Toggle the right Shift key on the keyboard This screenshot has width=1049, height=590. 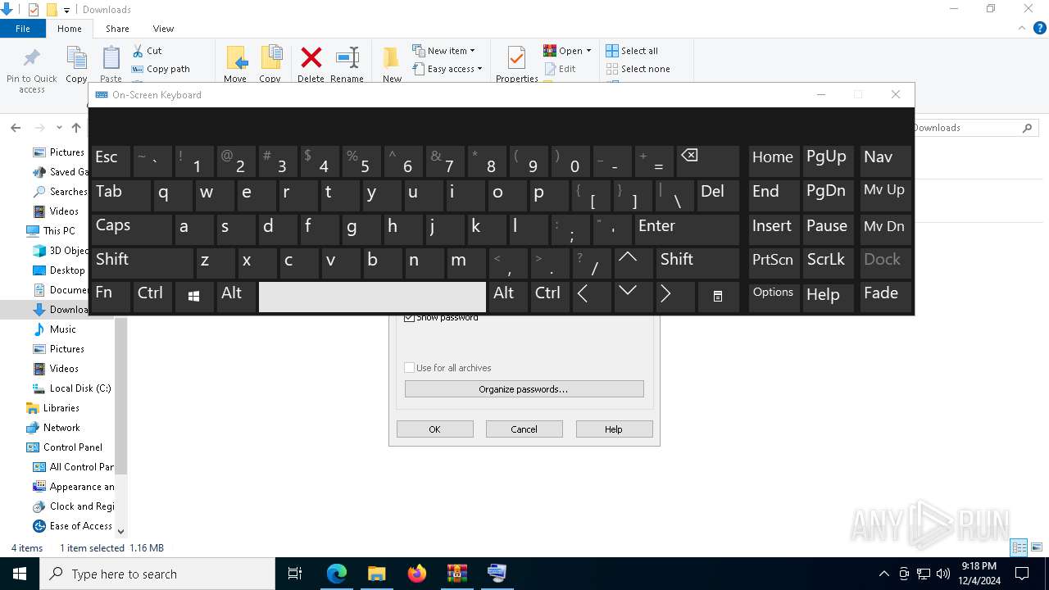tap(697, 262)
